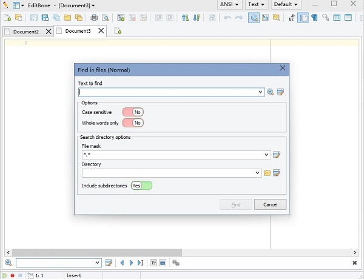Toggle case sensitive icon in search bar
The image size is (364, 279).
pyautogui.click(x=153, y=263)
